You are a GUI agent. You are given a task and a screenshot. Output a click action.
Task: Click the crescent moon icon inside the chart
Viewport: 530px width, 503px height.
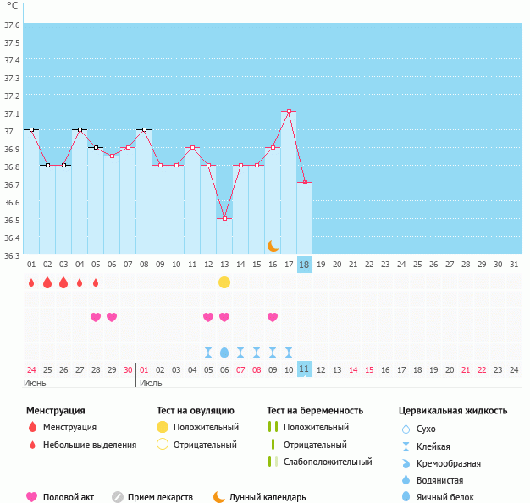273,245
